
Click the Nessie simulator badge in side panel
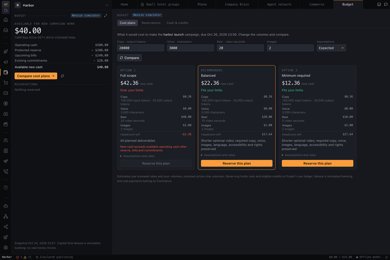click(x=86, y=15)
